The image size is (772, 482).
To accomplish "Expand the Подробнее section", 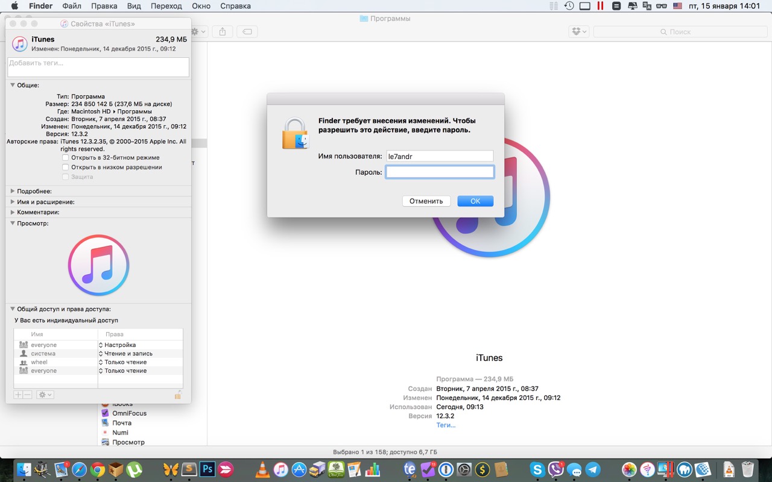I will tap(12, 191).
